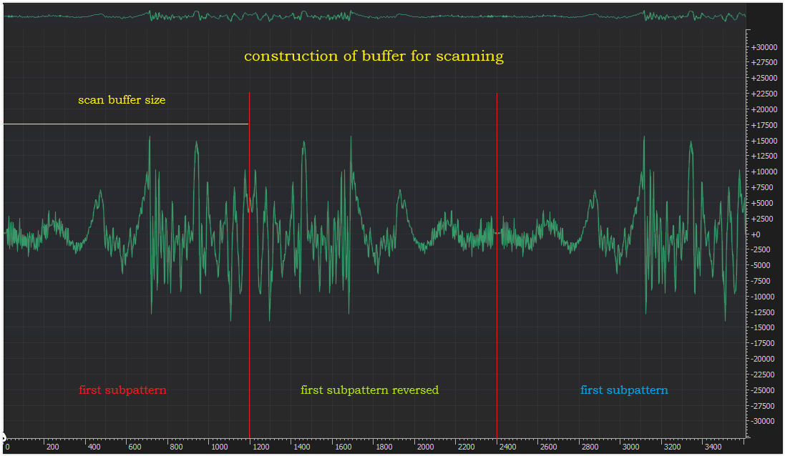The image size is (785, 456).
Task: Click the 0 tick on time ruler
Action: point(7,447)
